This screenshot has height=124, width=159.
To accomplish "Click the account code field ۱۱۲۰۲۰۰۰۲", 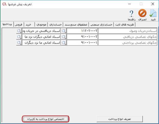I will (x=82, y=31).
